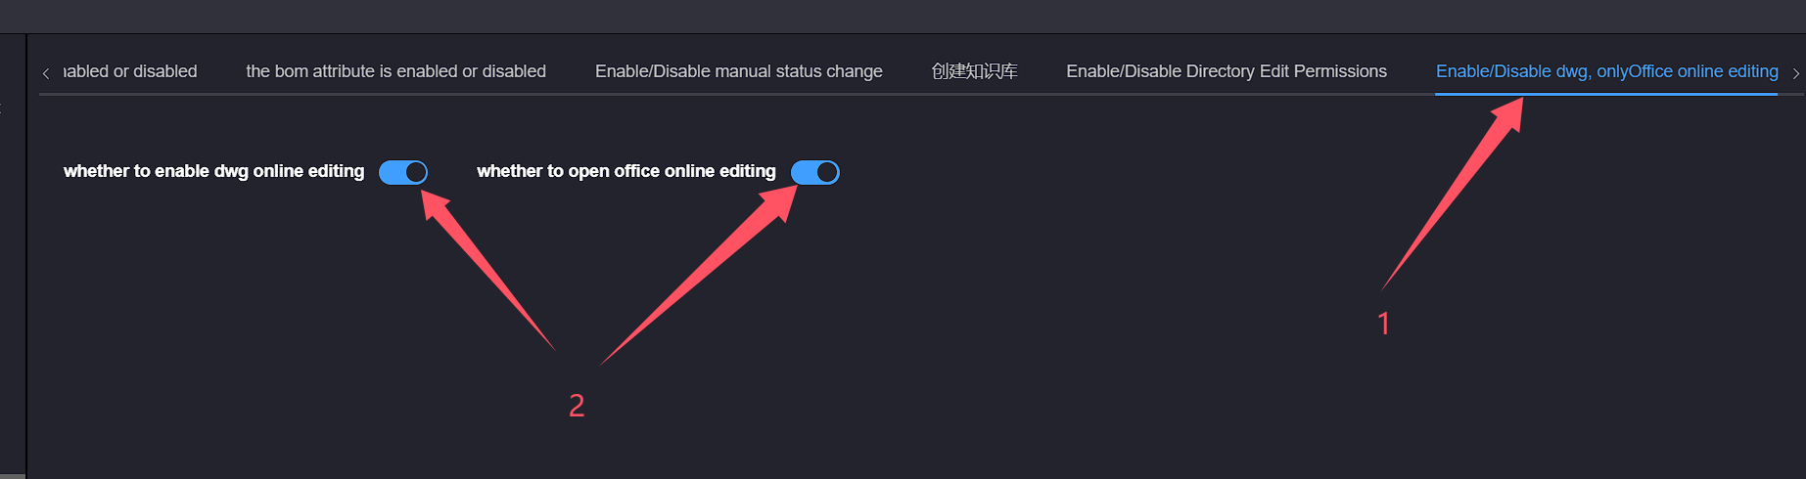This screenshot has height=479, width=1806.
Task: Click the red arrow pointing at the office switch
Action: (699, 276)
